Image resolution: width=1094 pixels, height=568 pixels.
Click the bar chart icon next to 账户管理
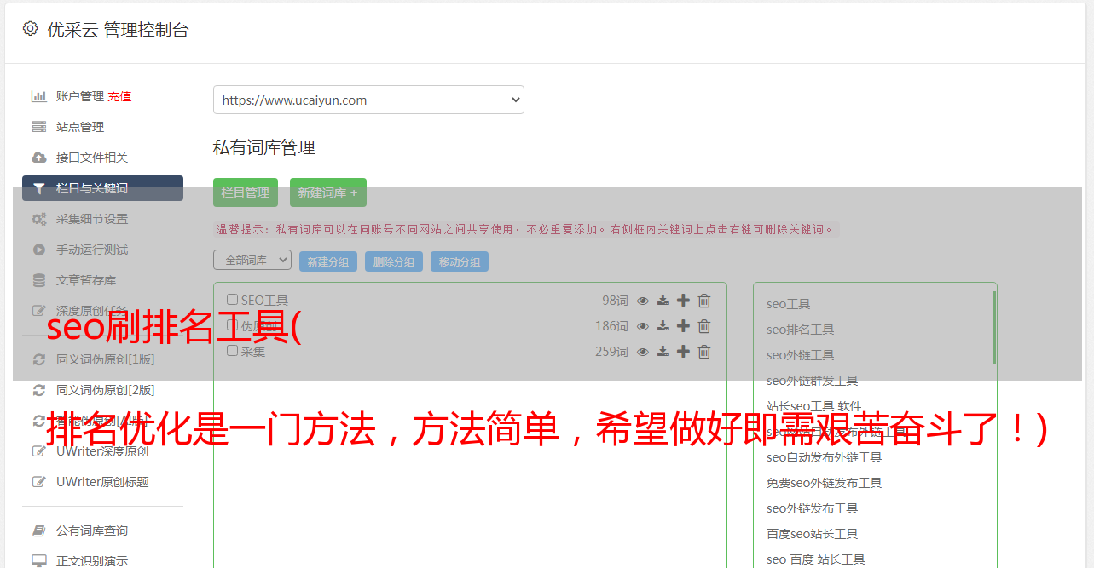coord(39,96)
